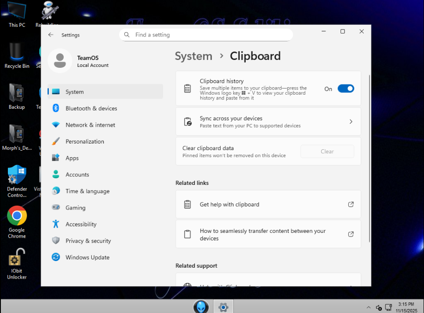Click the Accessibility figure icon
The image size is (424, 313).
click(x=56, y=224)
